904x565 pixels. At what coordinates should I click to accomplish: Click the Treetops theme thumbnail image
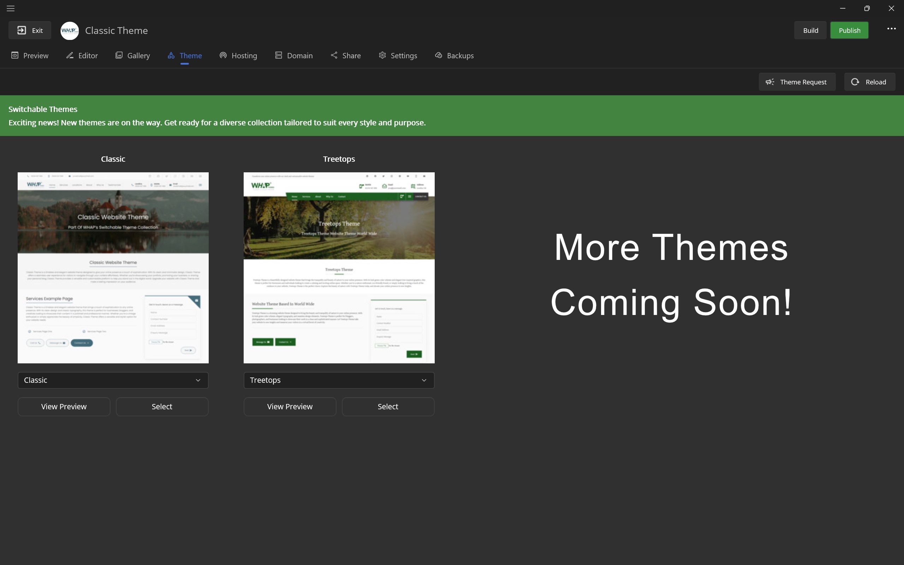click(x=339, y=268)
